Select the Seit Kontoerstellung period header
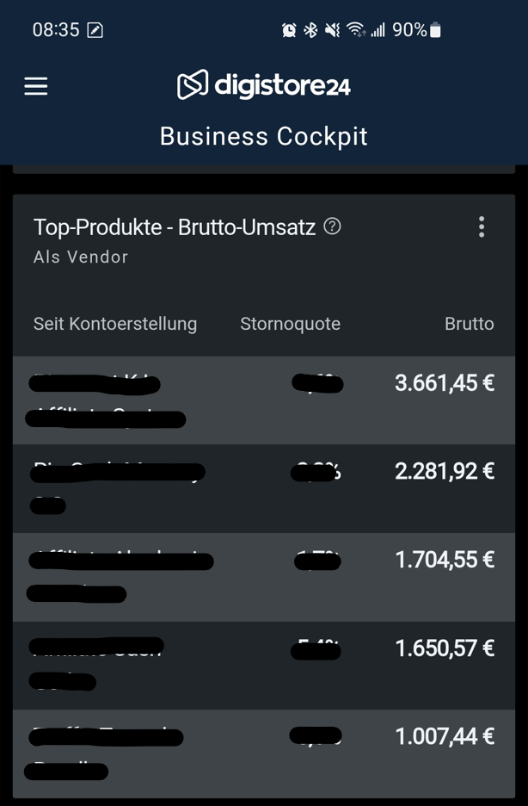This screenshot has height=806, width=528. [115, 324]
